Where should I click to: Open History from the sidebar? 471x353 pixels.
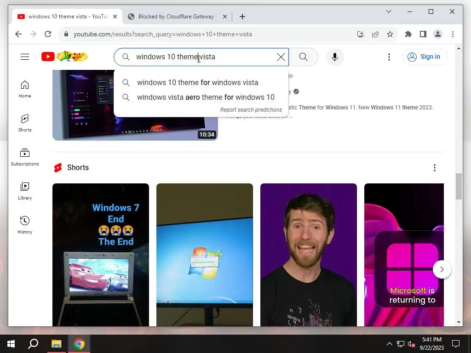[x=25, y=225]
